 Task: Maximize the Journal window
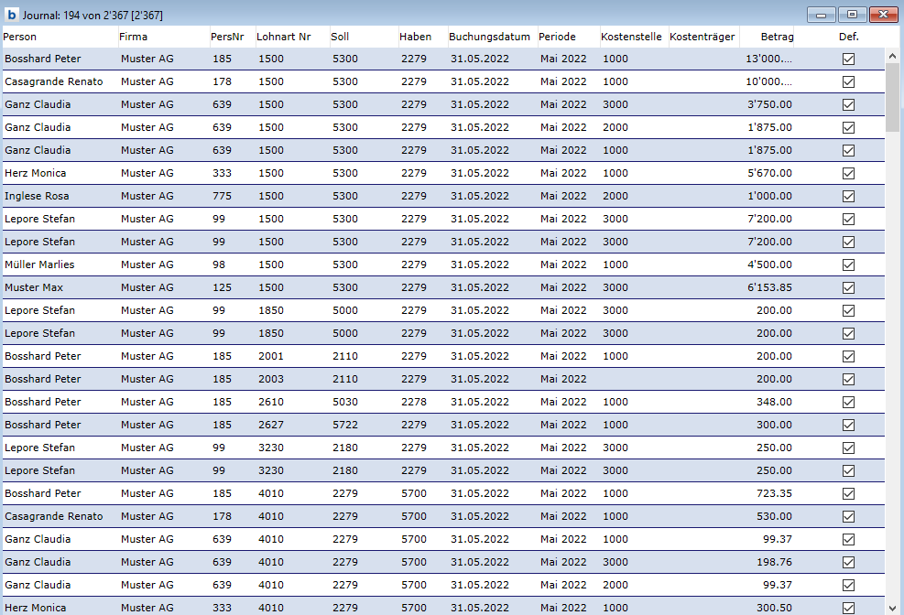coord(852,15)
